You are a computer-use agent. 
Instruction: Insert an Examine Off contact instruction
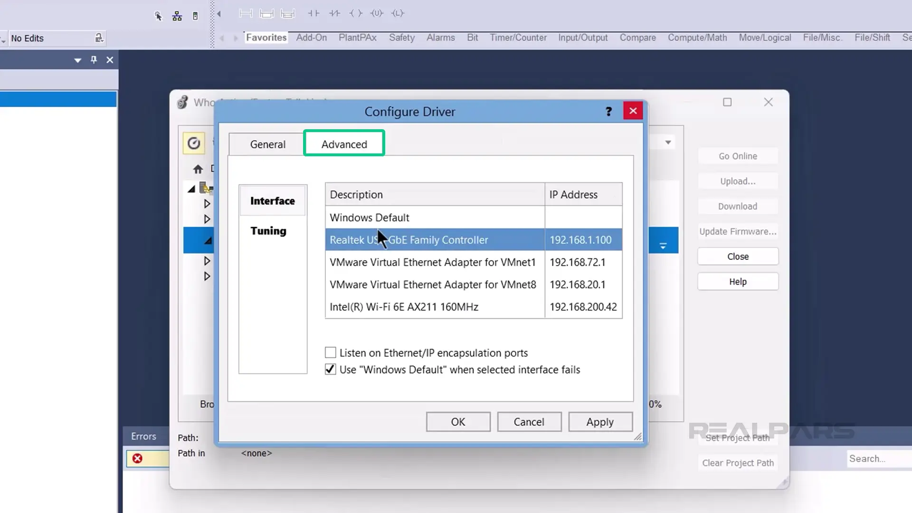334,13
